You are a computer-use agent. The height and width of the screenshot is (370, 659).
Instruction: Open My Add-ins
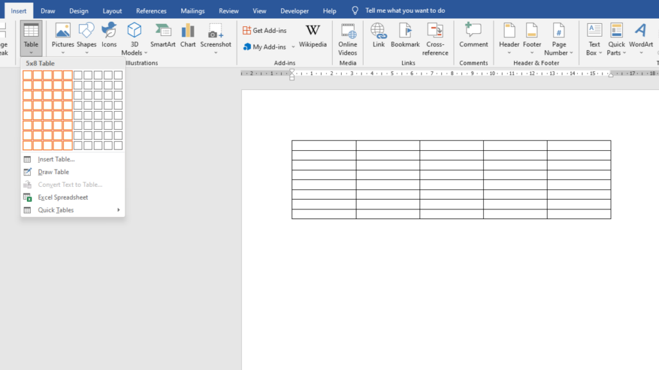coord(265,47)
